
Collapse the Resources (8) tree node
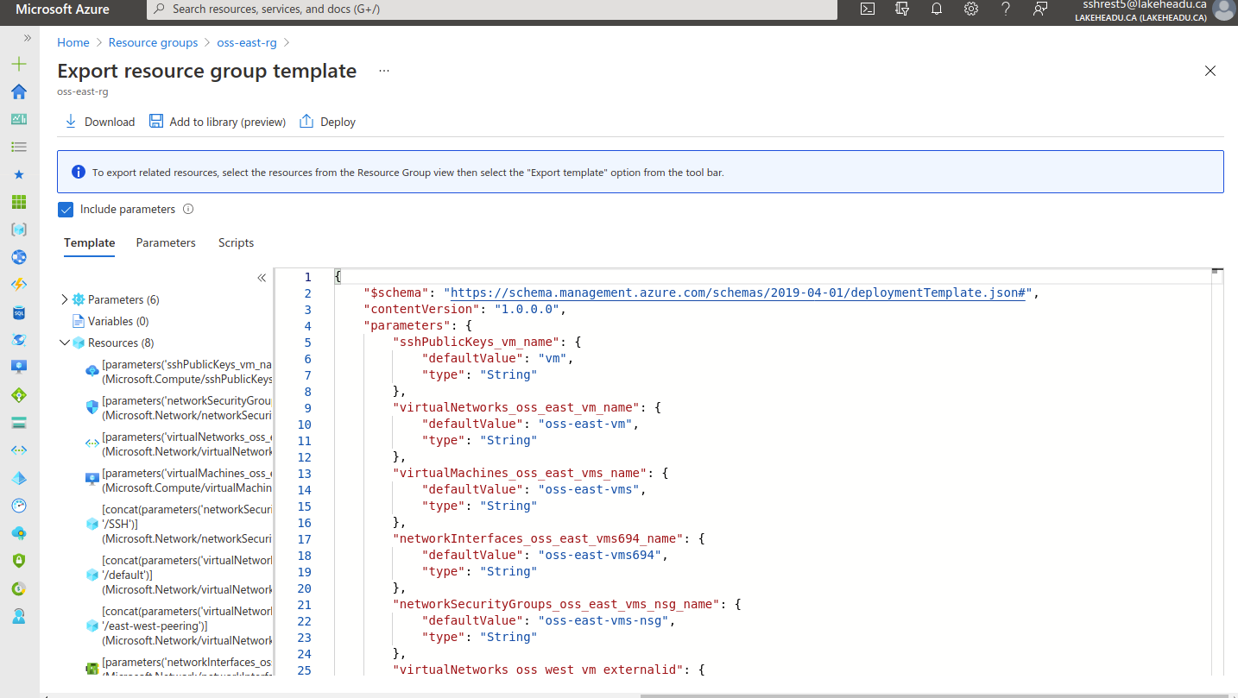pyautogui.click(x=65, y=343)
